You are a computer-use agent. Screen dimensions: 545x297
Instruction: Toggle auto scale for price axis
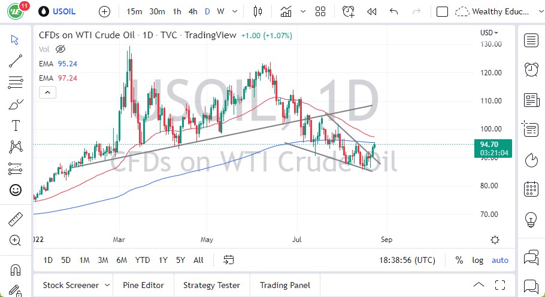click(499, 260)
